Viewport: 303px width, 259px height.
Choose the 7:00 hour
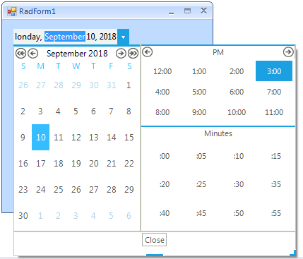pos(274,92)
